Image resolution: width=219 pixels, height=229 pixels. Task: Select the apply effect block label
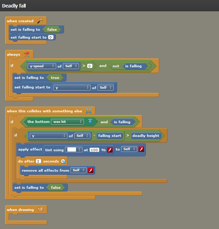tap(30, 149)
